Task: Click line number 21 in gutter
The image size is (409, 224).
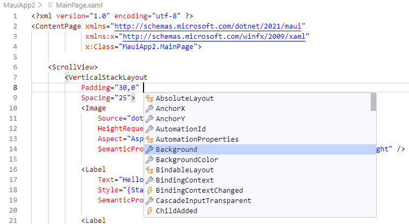Action: (x=13, y=221)
